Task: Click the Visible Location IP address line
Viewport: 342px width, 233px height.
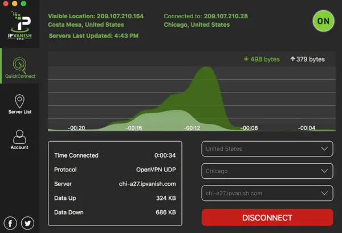Action: [96, 16]
